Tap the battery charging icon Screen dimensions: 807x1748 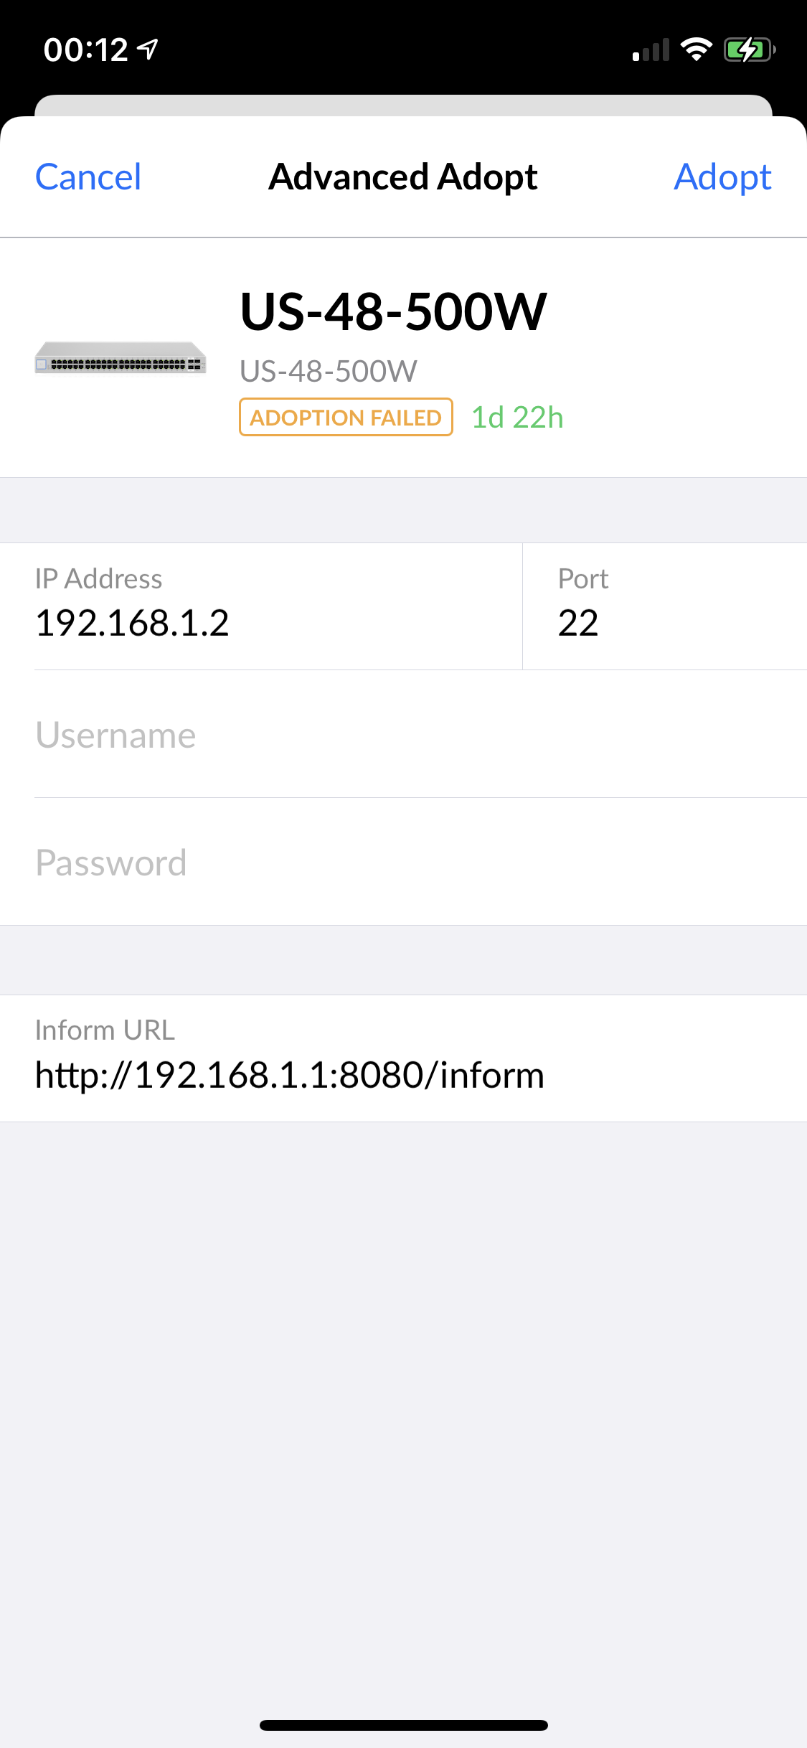tap(750, 50)
